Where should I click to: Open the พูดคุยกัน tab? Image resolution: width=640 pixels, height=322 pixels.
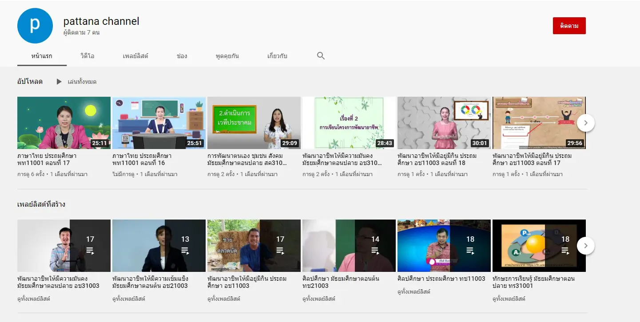[227, 56]
